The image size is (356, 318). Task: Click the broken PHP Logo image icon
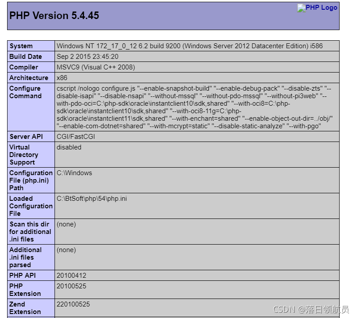tap(301, 8)
